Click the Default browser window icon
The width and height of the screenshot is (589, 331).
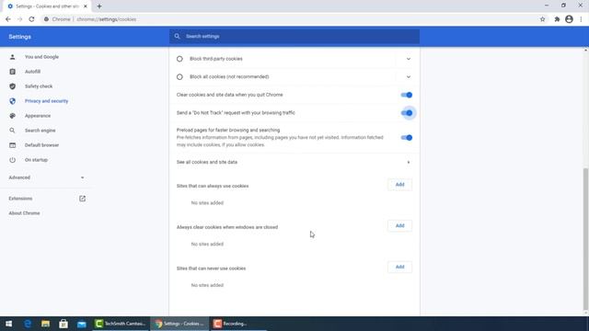12,145
